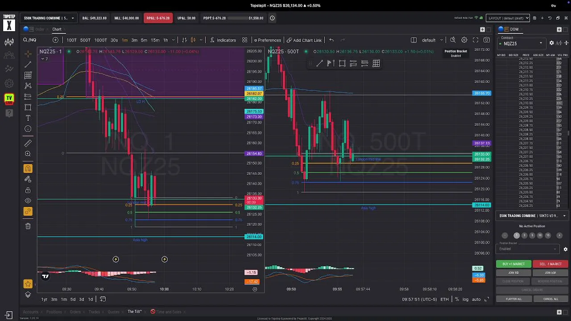This screenshot has height=321, width=571.
Task: Activate the zoom-in tool in drawing toolbar
Action: pyautogui.click(x=28, y=154)
